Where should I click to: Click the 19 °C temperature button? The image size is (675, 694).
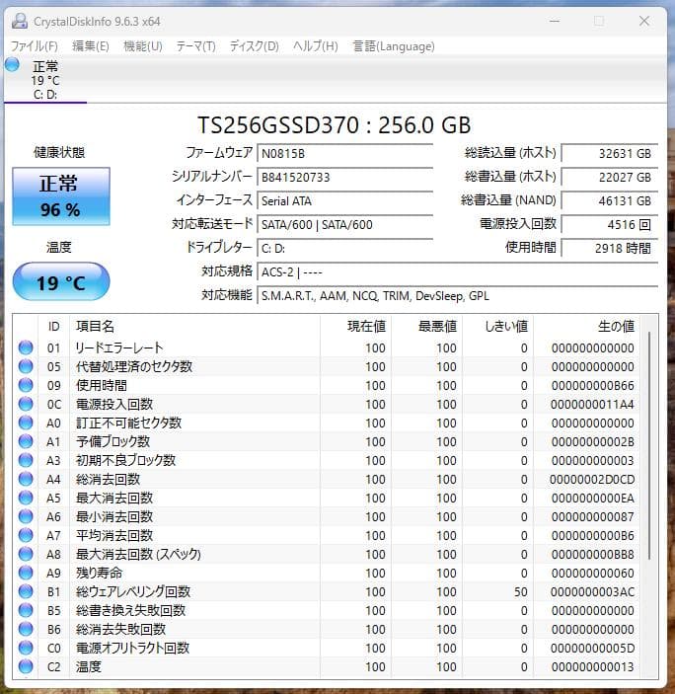(x=60, y=282)
